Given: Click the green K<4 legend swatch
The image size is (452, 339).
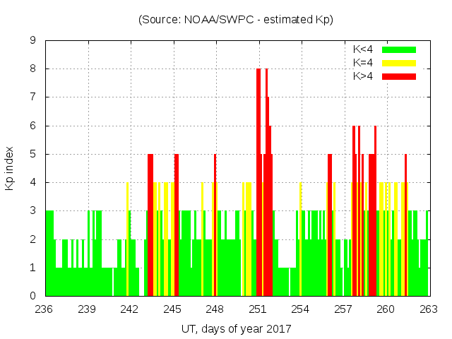Looking at the screenshot, I should click(x=398, y=49).
